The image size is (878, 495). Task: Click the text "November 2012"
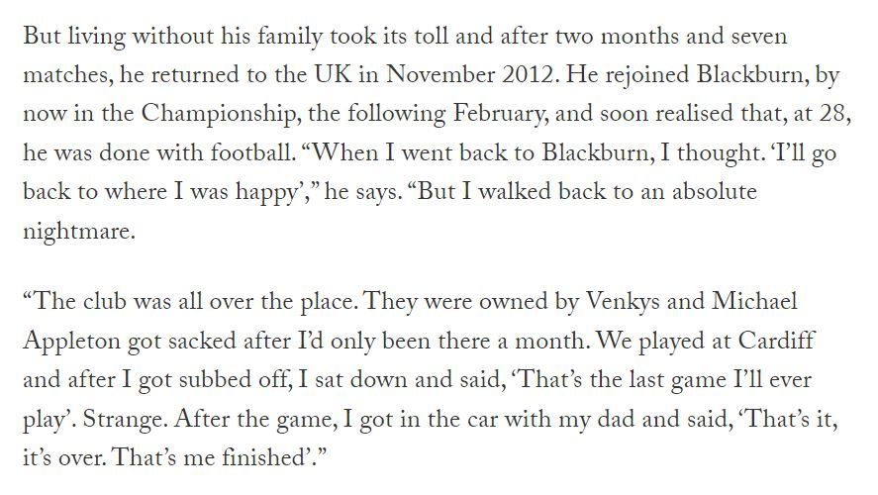point(468,74)
